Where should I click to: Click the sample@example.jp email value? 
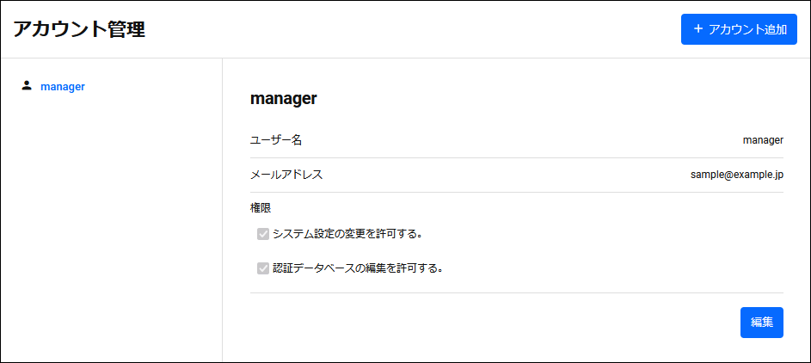(737, 175)
